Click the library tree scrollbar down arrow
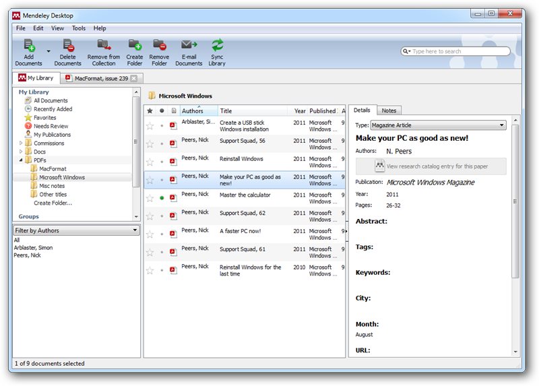 click(136, 217)
